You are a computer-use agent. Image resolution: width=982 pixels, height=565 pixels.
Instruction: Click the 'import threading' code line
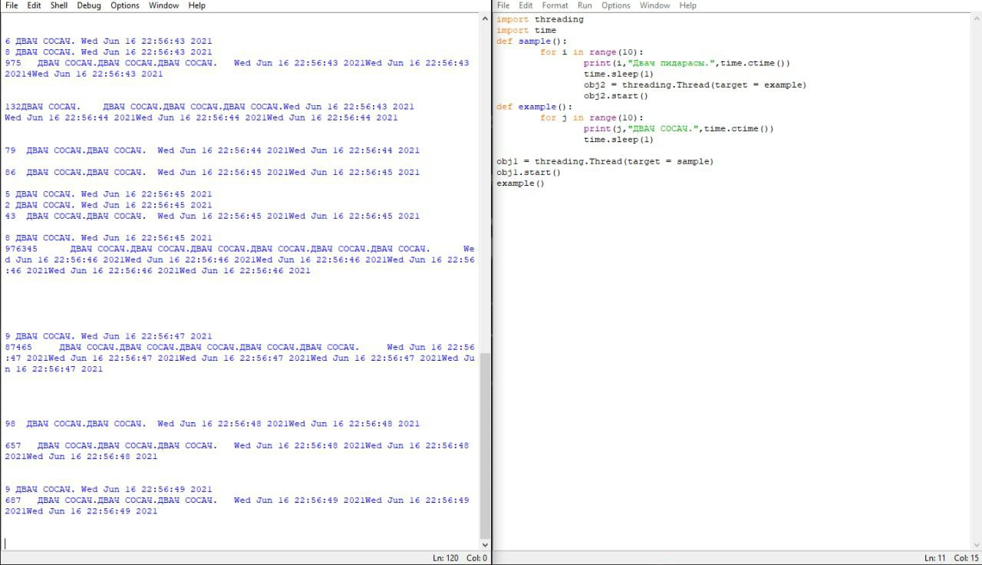click(540, 19)
